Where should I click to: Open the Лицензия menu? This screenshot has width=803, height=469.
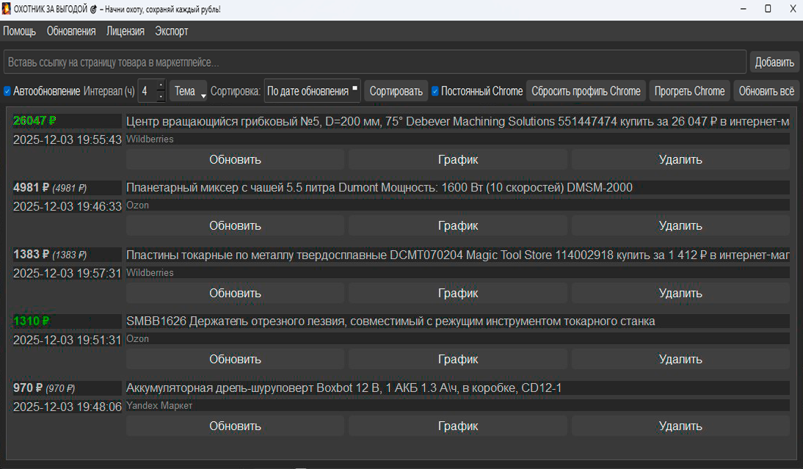(x=125, y=31)
